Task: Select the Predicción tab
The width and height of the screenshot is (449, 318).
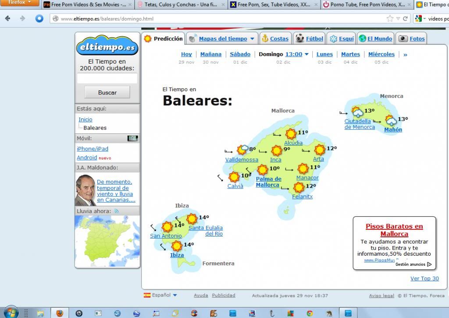Action: [164, 39]
